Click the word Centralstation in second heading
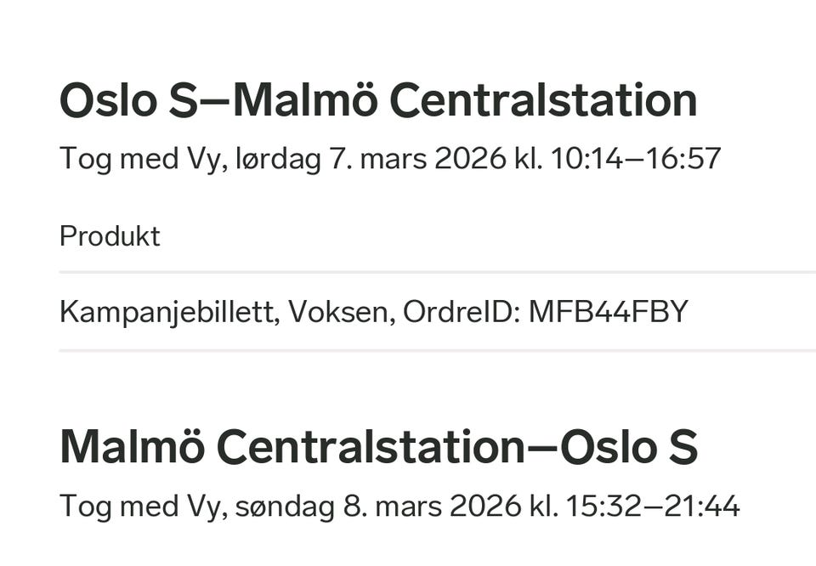The image size is (816, 566). (x=369, y=447)
